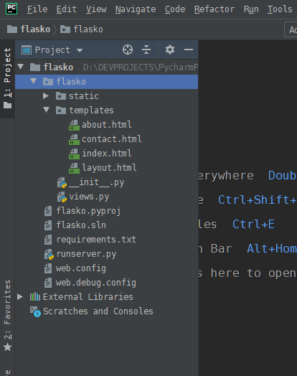This screenshot has width=297, height=376.
Task: Open the Run menu
Action: 251,9
